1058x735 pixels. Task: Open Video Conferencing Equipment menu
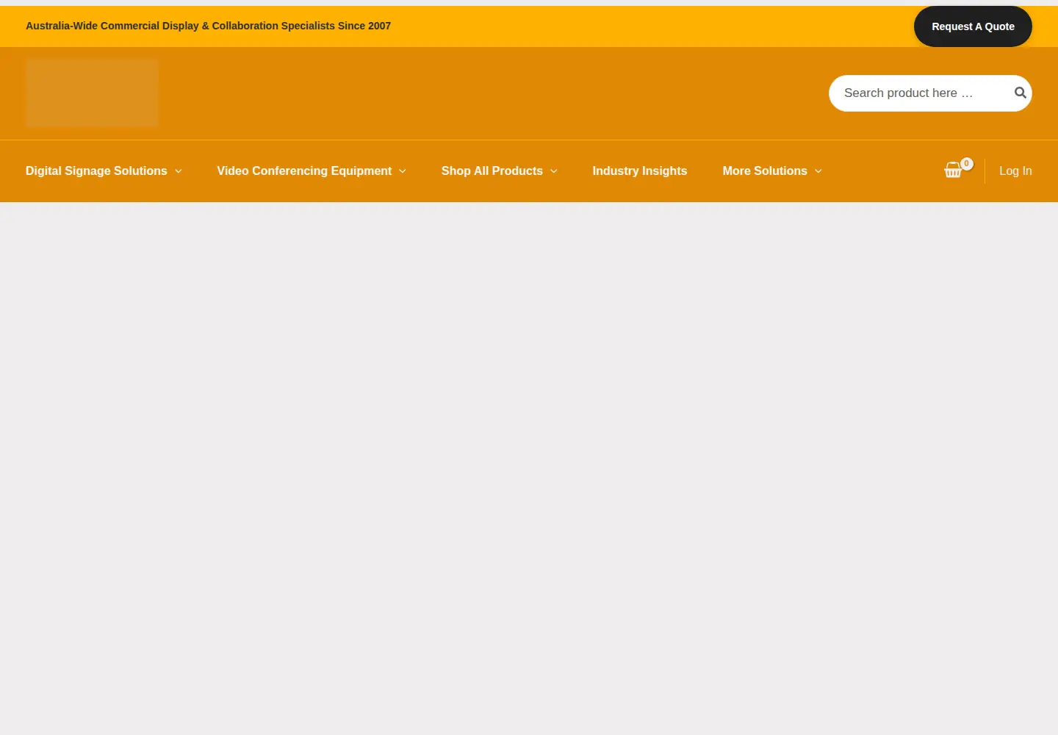tap(304, 171)
